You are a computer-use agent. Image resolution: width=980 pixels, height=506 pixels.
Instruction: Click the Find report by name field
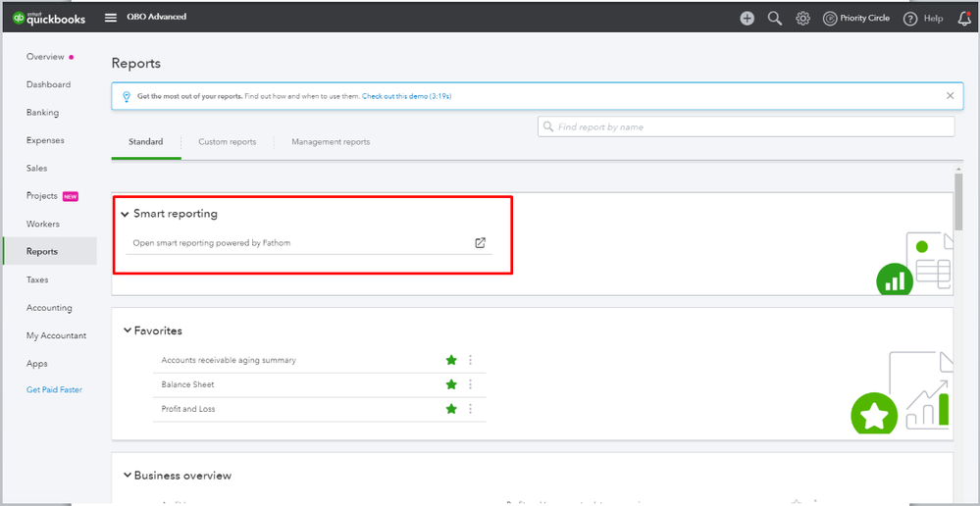[746, 126]
